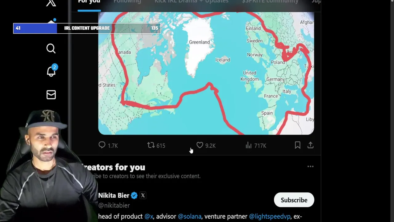Subscribe to Nikita Bier
This screenshot has height=222, width=394.
point(294,200)
